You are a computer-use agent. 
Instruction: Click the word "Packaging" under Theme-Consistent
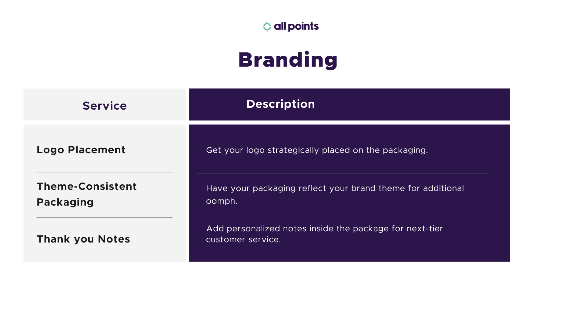pyautogui.click(x=65, y=202)
